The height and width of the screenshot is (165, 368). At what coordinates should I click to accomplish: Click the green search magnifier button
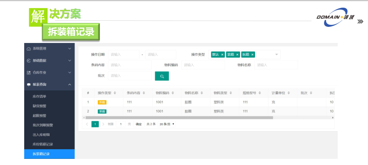[x=162, y=76]
